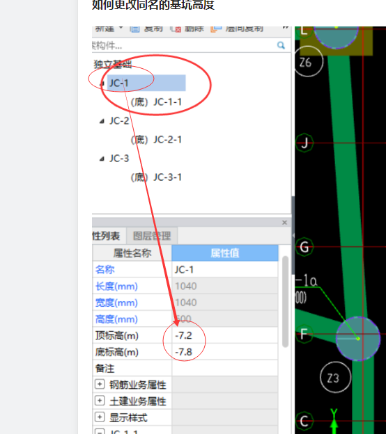Expand the 土建业务属性 group

pyautogui.click(x=100, y=401)
